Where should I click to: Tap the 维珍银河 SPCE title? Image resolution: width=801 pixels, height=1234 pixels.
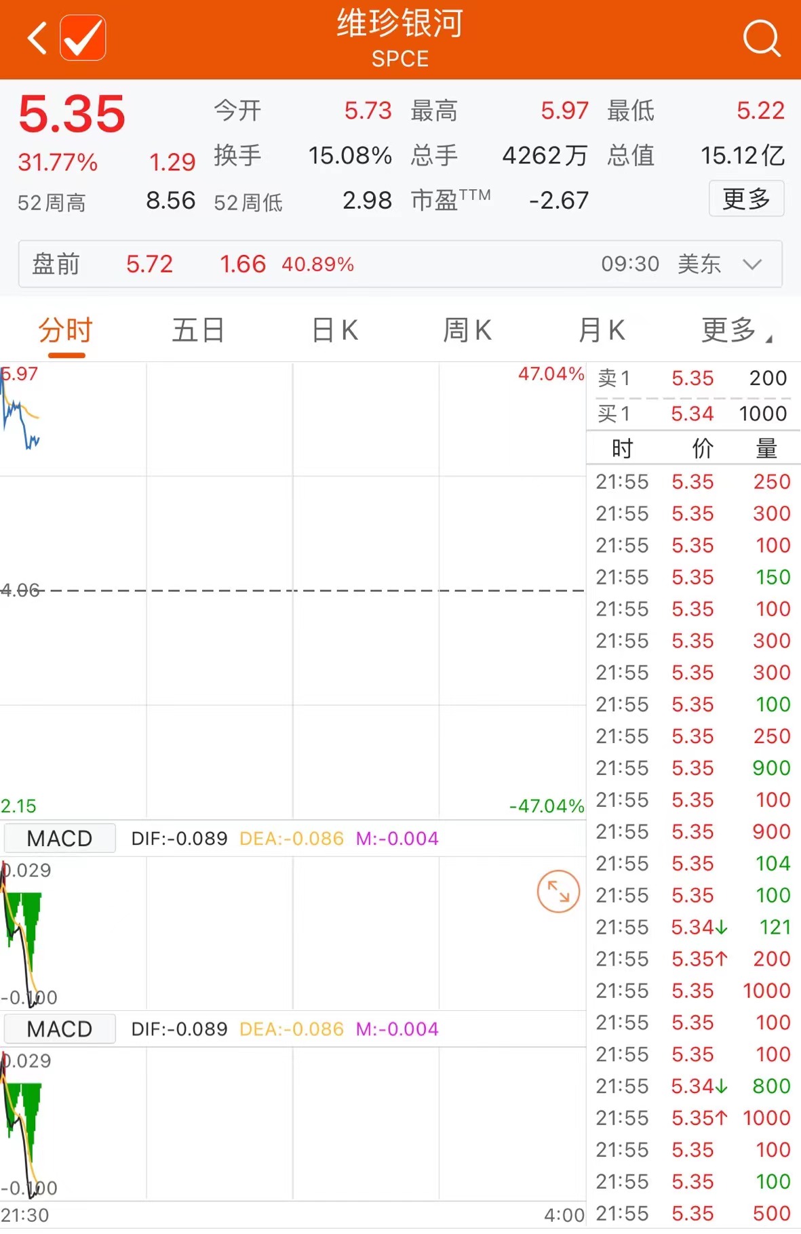click(400, 38)
